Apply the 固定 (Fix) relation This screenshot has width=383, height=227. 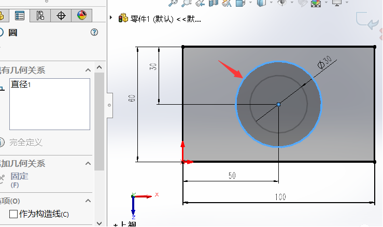pyautogui.click(x=19, y=179)
